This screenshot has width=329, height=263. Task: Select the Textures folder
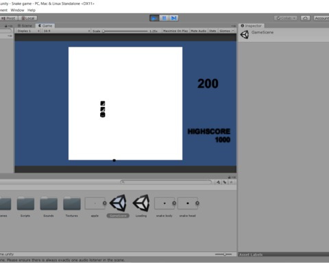click(72, 207)
